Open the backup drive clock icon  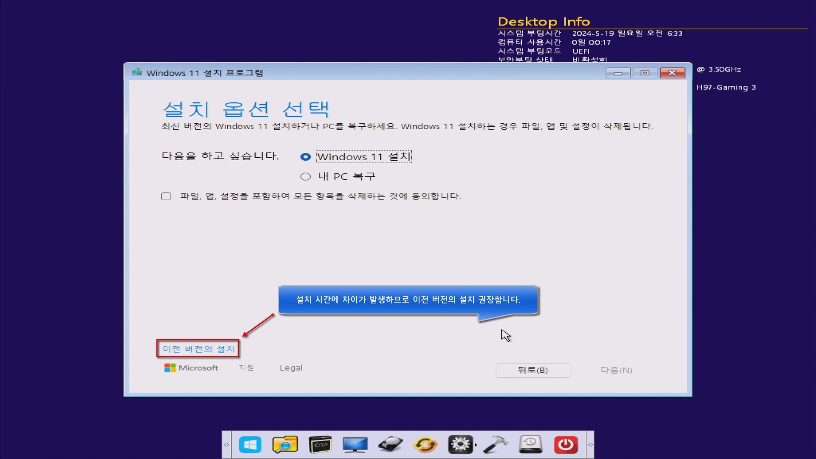click(530, 445)
